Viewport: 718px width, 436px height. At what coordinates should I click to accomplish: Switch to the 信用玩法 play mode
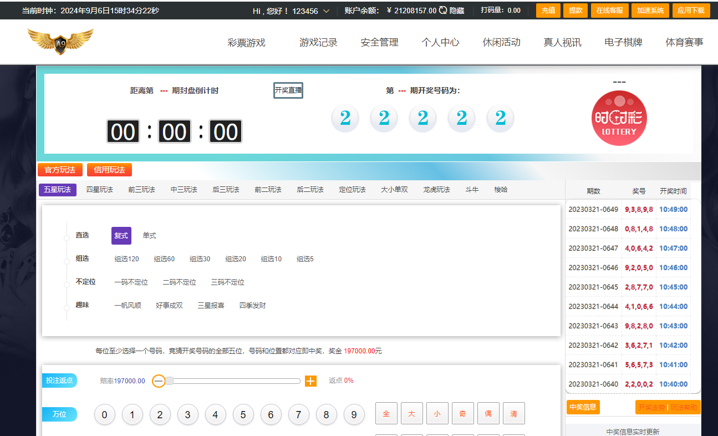pos(109,170)
